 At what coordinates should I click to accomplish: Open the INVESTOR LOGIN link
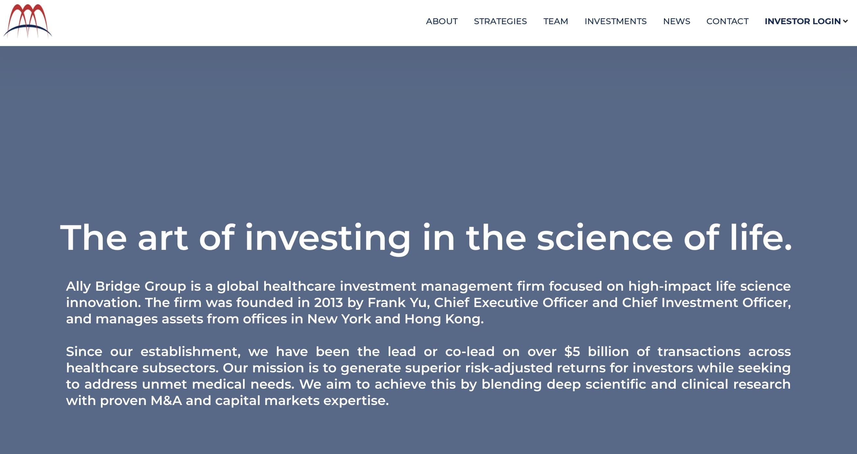[802, 21]
